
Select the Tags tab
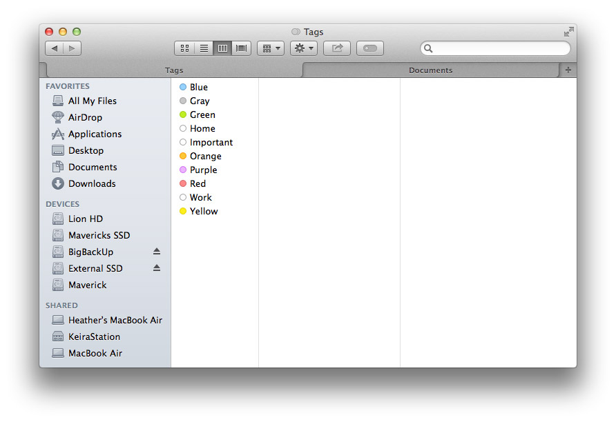tap(174, 70)
